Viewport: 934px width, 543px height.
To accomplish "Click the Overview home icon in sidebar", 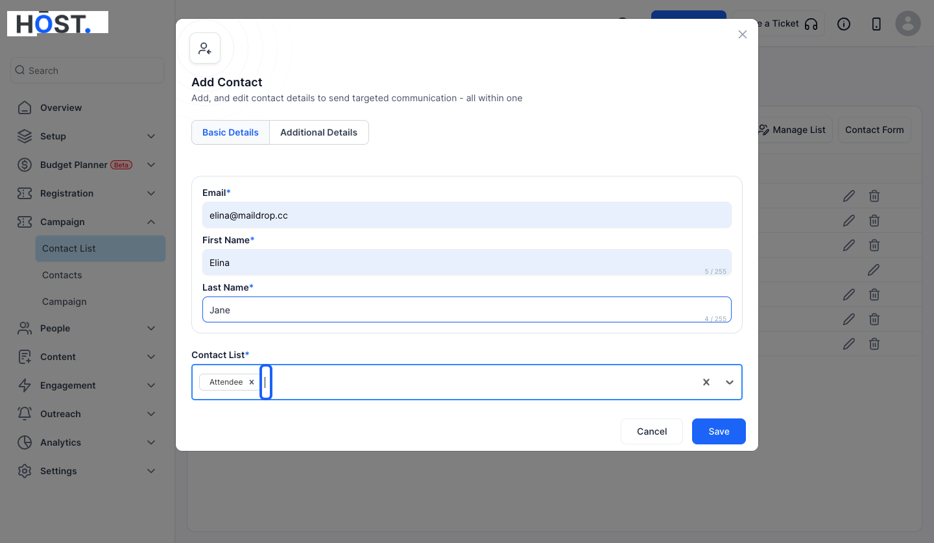I will (x=25, y=108).
